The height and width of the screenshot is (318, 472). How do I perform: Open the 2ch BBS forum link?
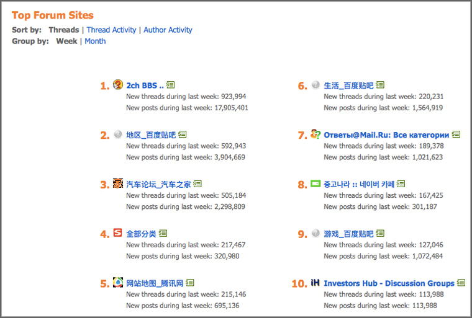145,85
